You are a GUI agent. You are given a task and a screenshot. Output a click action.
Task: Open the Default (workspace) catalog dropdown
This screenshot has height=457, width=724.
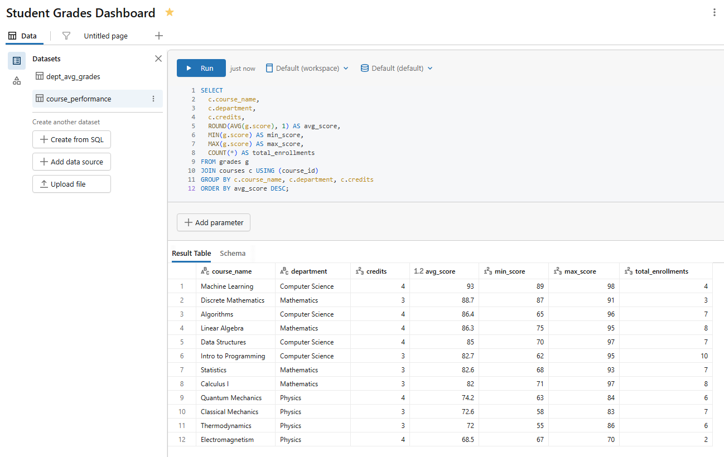pos(307,68)
